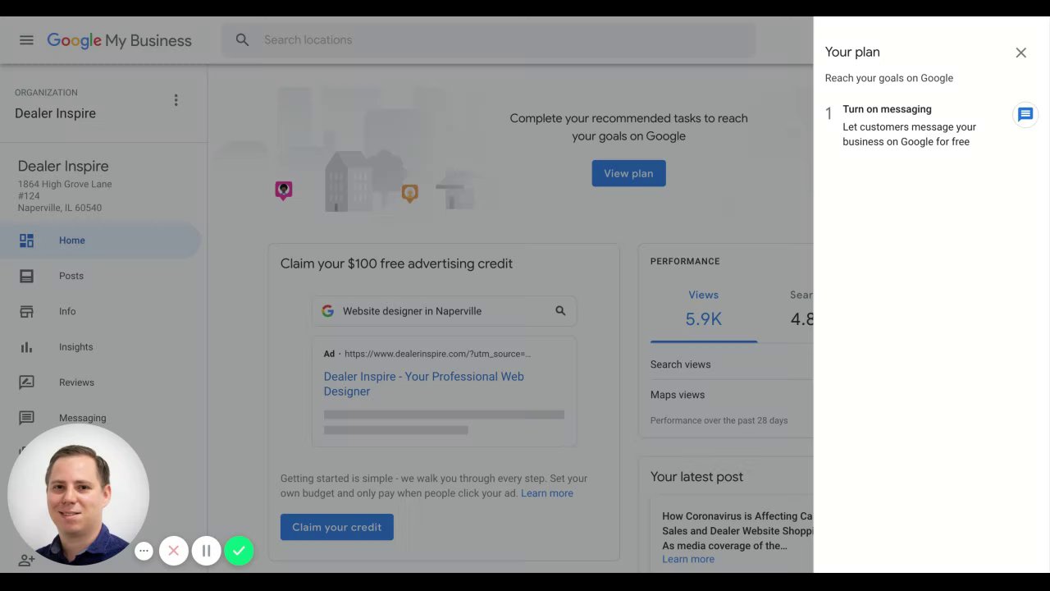
Task: Open Messaging in the sidebar
Action: (100, 418)
